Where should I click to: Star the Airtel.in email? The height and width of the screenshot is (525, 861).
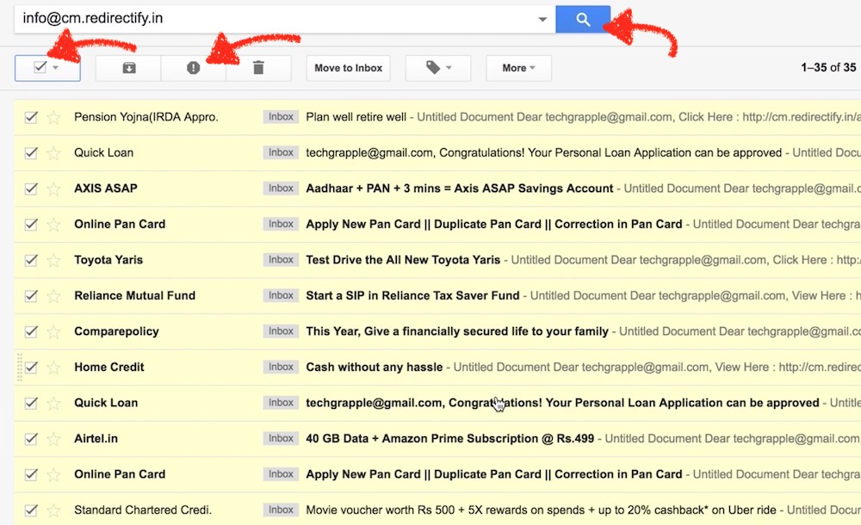click(x=53, y=439)
